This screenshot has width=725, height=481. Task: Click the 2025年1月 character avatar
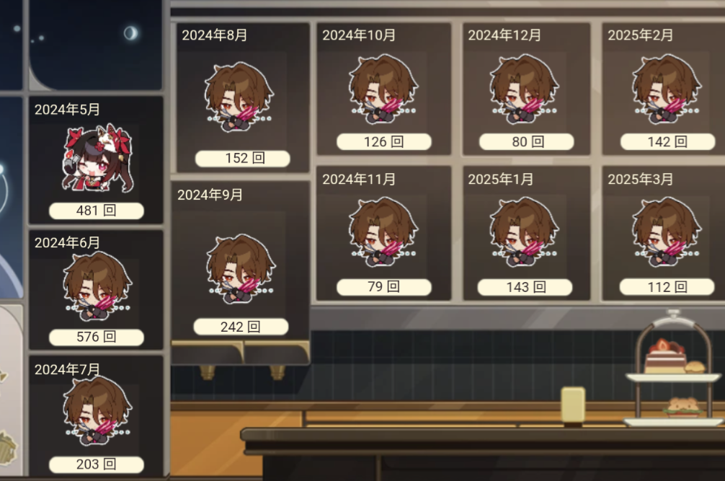coord(525,231)
